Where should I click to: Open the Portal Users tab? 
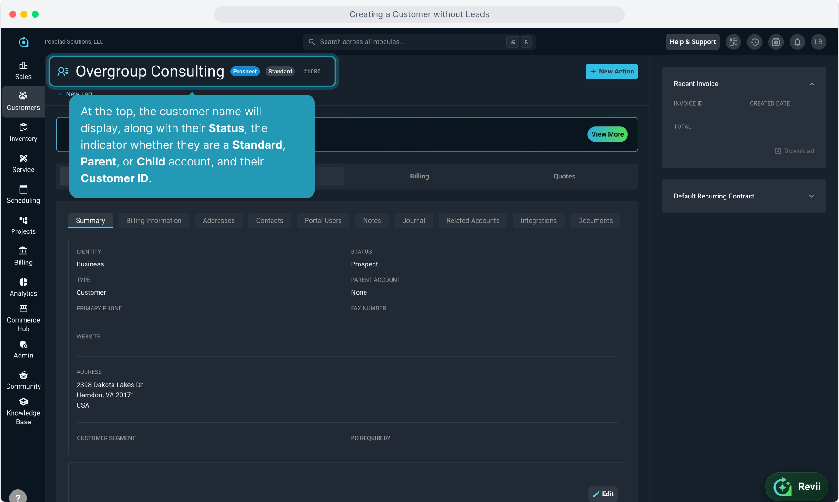(x=323, y=221)
